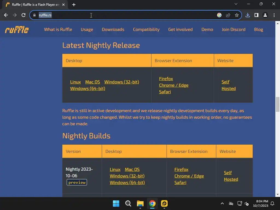Download 2023-10-06 Windows (64-bit) build
Viewport: 280px width, 210px height.
(x=127, y=182)
